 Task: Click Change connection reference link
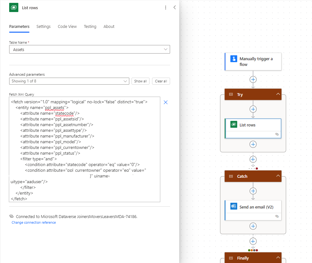(x=34, y=222)
